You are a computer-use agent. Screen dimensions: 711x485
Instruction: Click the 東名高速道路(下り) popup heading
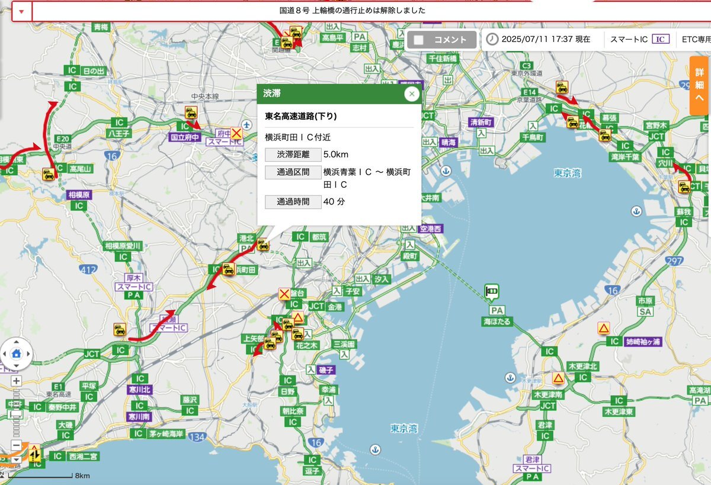tap(301, 116)
